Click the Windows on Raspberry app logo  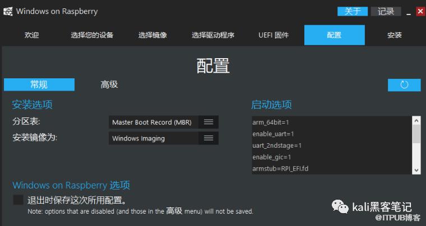[x=8, y=11]
